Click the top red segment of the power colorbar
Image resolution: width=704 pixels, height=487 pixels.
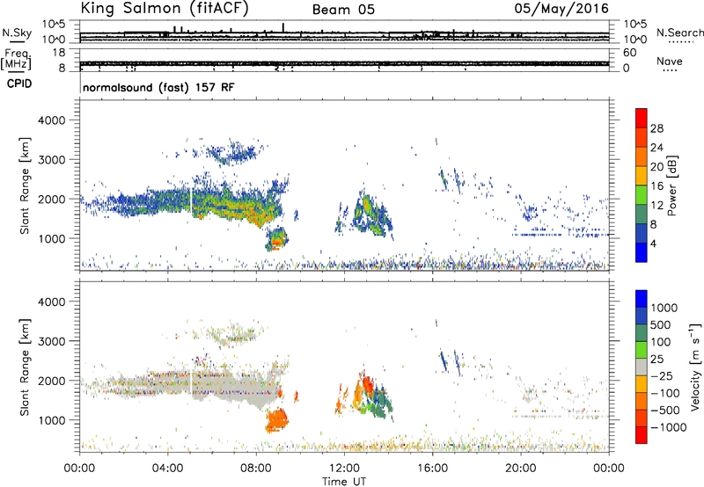click(642, 118)
